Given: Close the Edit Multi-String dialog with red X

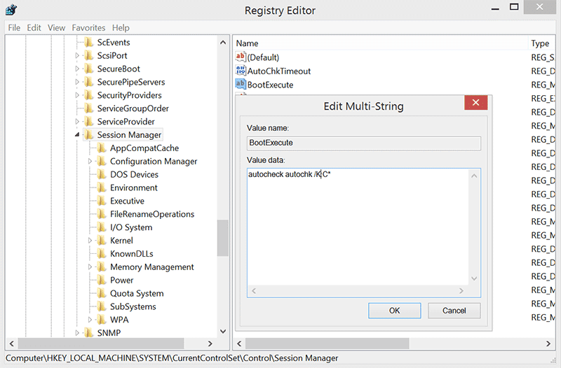Looking at the screenshot, I should [475, 103].
